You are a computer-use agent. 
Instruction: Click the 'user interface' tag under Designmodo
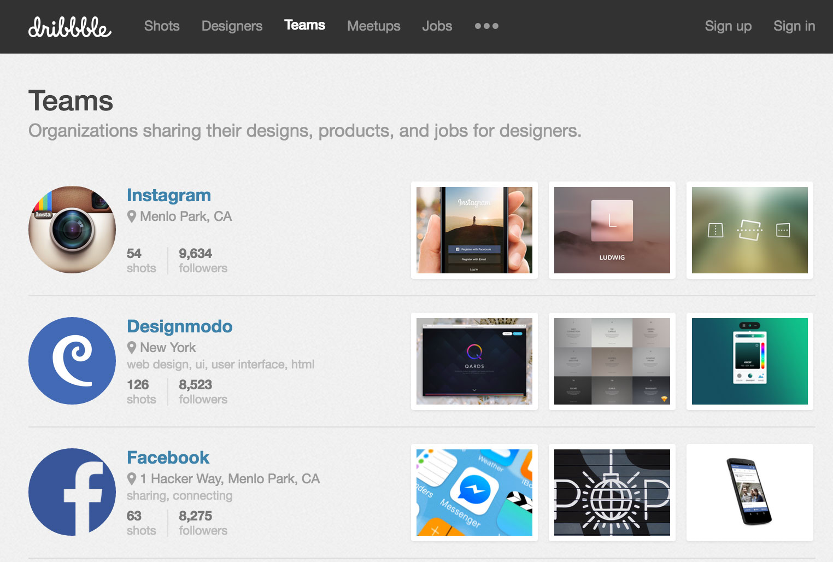click(x=248, y=365)
